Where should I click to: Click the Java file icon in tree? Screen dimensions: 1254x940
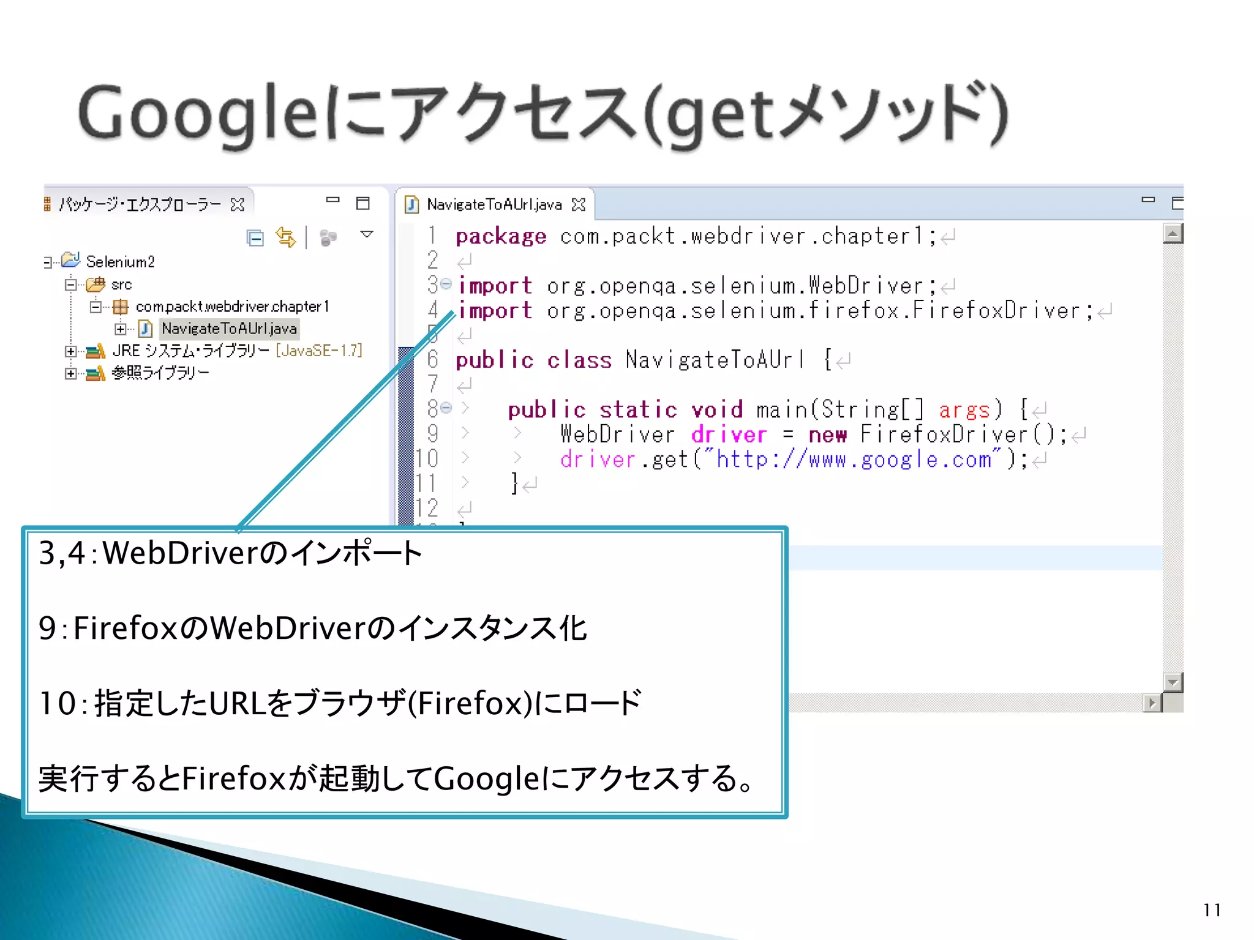click(x=145, y=329)
